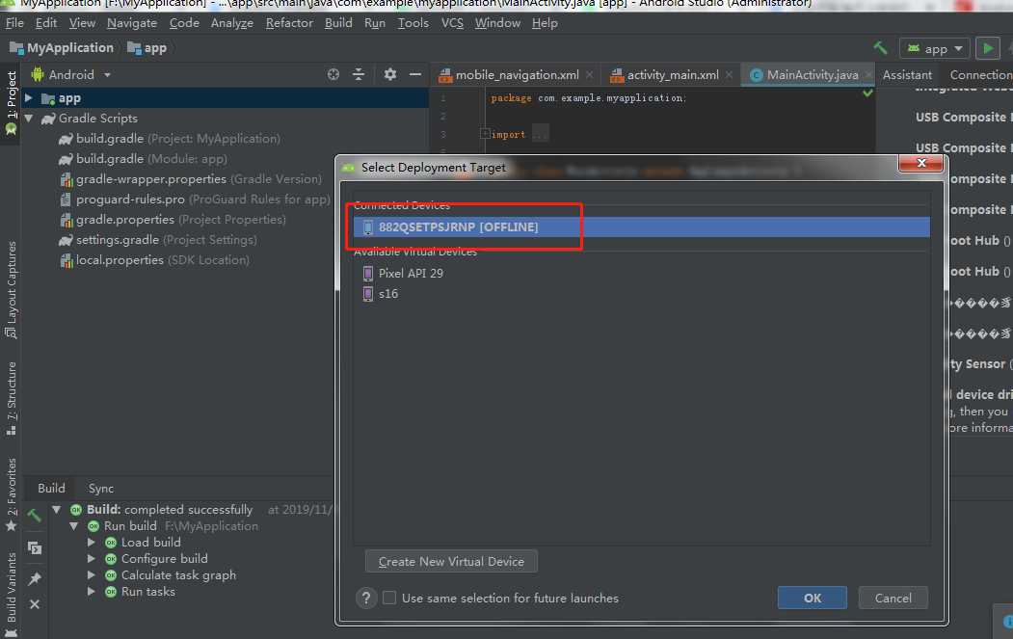Click the build hammer icon in Build panel

pyautogui.click(x=35, y=516)
